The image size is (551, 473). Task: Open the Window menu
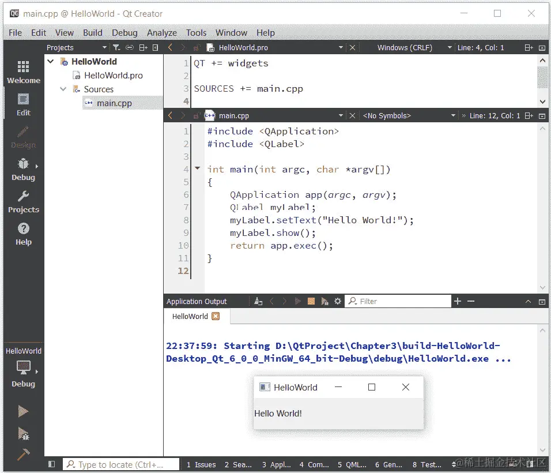click(231, 33)
